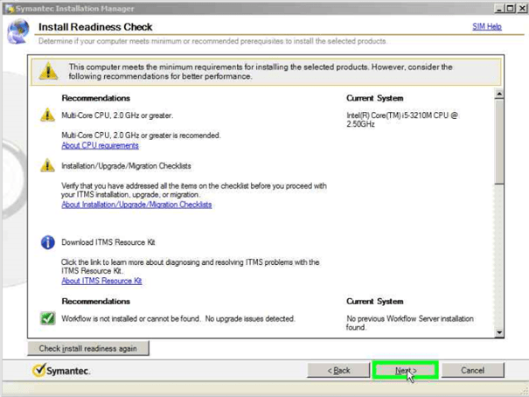
Task: Click warning icon beside Multi-Core CPU recommendation
Action: [47, 115]
